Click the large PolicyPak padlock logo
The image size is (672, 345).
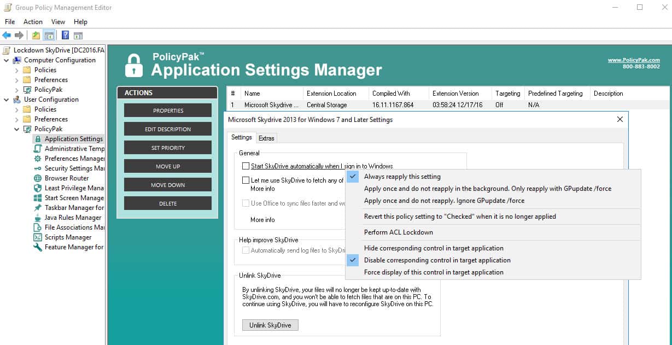pos(133,65)
